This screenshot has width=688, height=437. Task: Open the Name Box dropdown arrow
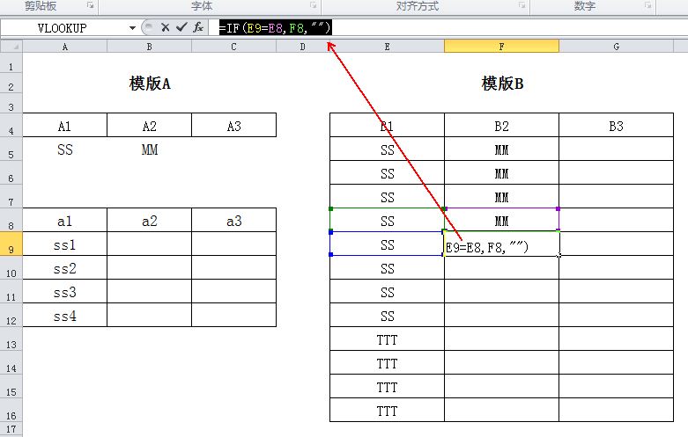pos(132,28)
